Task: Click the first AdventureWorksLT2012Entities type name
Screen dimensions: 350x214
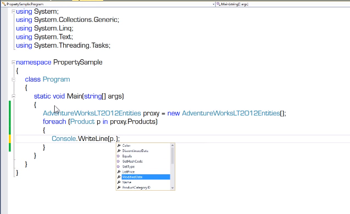Action: pos(92,113)
